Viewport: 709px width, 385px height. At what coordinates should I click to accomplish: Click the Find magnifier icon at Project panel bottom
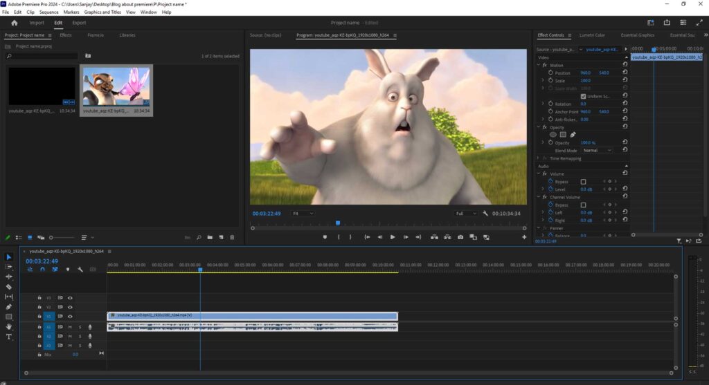(199, 237)
